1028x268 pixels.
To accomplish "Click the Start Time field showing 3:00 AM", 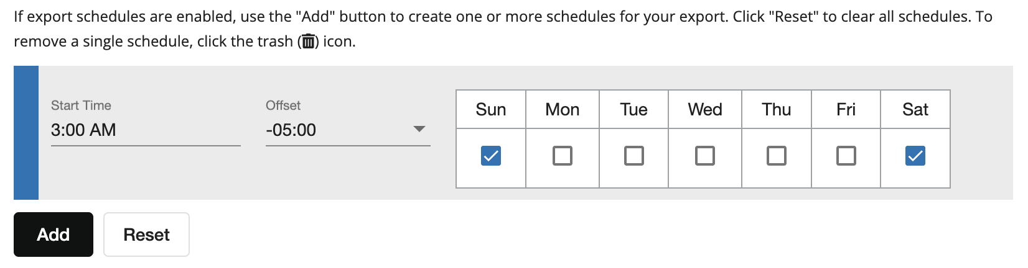I will [x=145, y=130].
